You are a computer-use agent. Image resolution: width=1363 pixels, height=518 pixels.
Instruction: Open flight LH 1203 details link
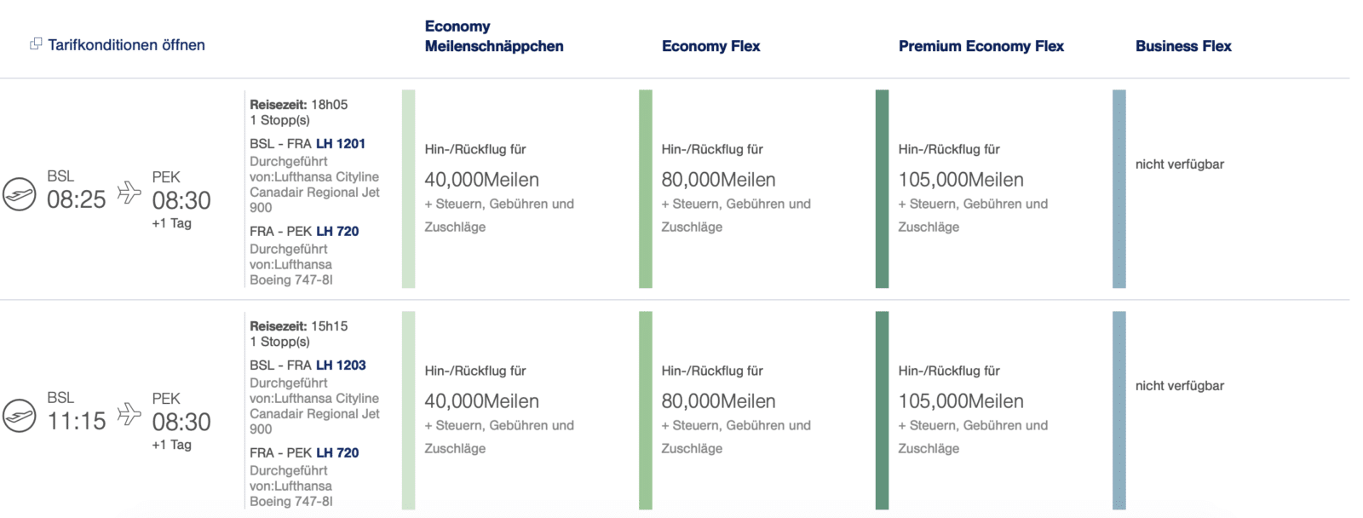pos(340,365)
